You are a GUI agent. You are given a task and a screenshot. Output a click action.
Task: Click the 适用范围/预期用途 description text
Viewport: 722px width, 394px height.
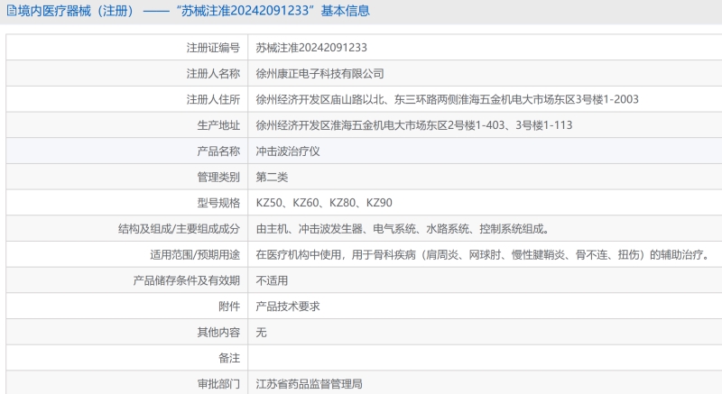[481, 254]
